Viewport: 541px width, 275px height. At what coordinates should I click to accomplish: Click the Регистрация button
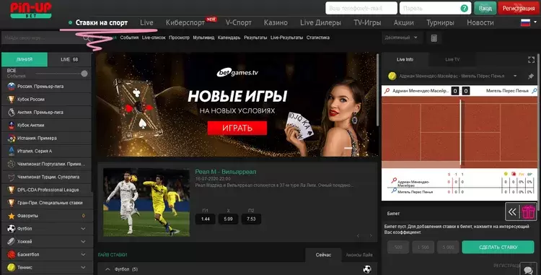pos(518,8)
